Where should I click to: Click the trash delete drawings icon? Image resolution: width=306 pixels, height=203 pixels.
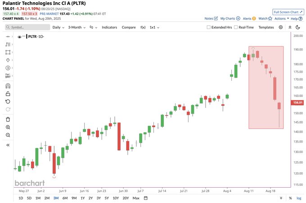pyautogui.click(x=8, y=119)
